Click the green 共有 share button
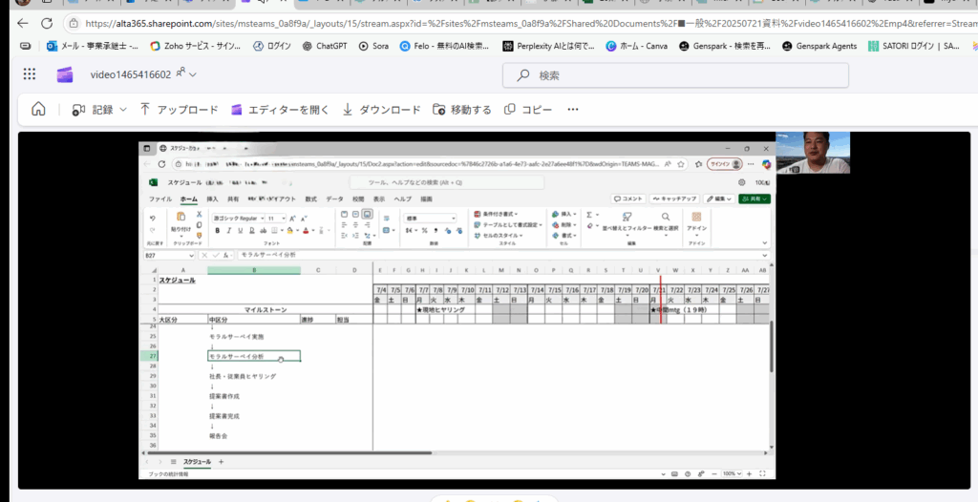Viewport: 978px width, 502px height. point(755,199)
